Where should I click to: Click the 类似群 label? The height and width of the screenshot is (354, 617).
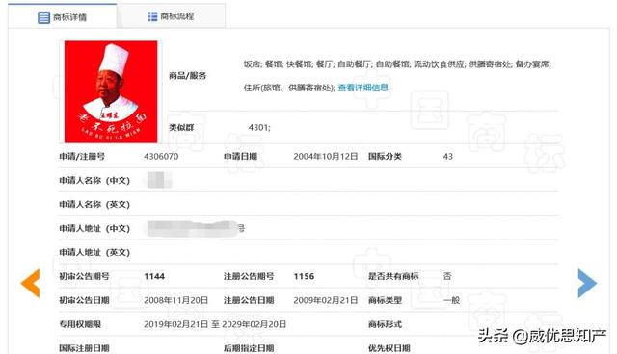[x=181, y=128]
